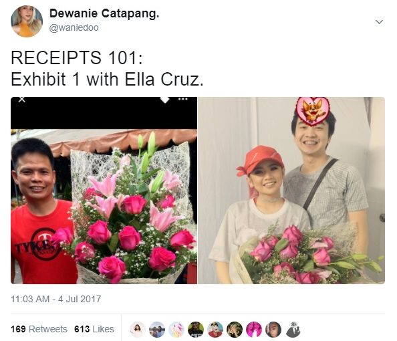View the 613 Likes list

pos(94,329)
